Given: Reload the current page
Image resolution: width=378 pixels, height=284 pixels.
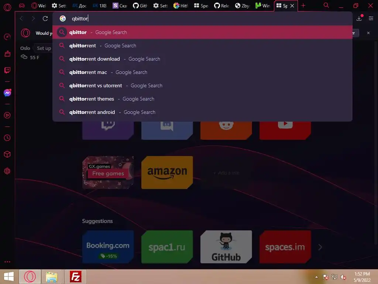Looking at the screenshot, I should pos(45,18).
